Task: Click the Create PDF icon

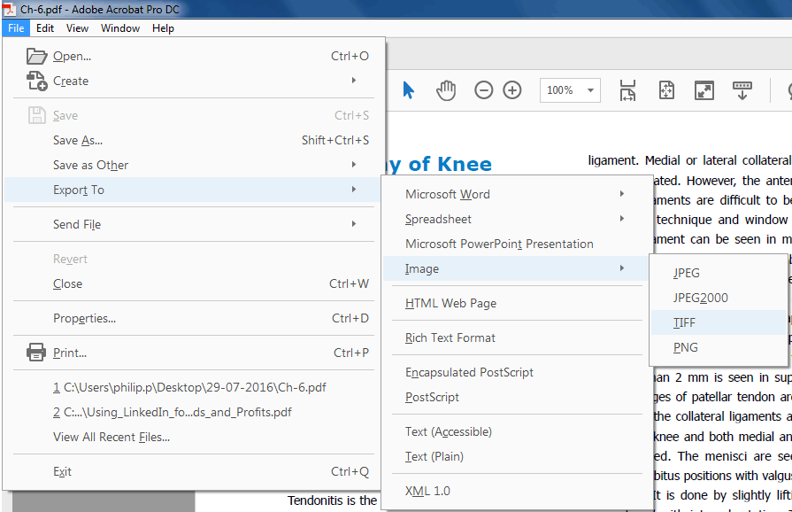Action: [x=36, y=81]
